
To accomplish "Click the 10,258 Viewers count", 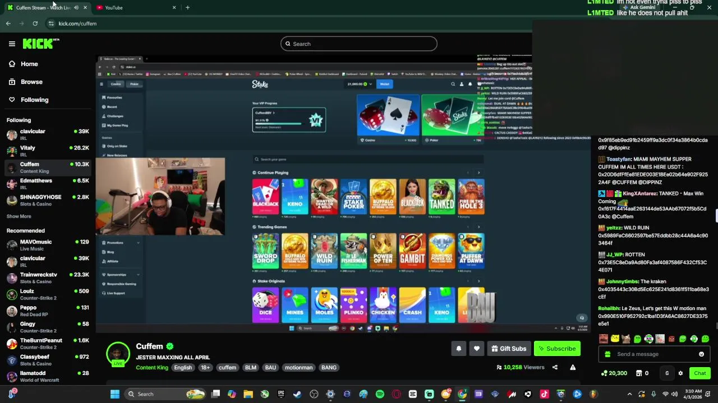I will (521, 367).
